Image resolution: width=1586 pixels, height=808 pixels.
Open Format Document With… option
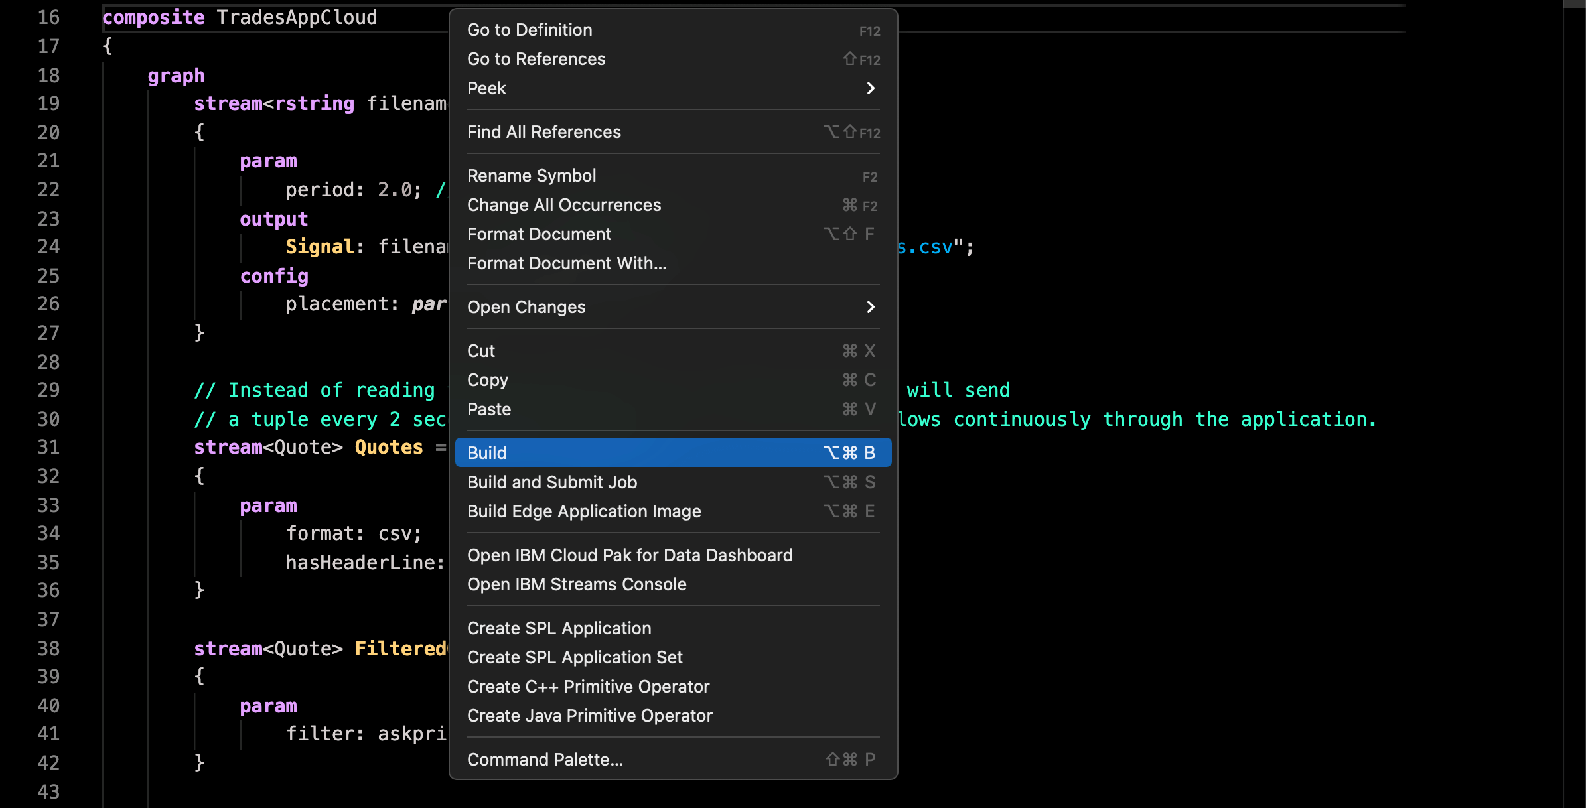coord(567,263)
